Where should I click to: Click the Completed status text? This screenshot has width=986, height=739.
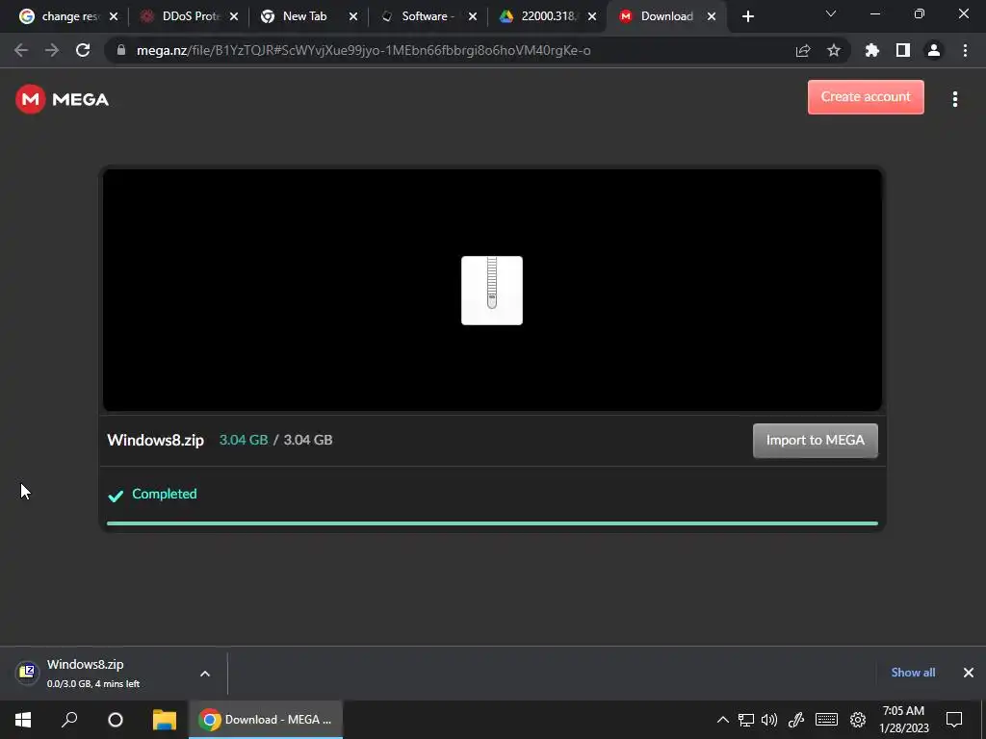(164, 494)
